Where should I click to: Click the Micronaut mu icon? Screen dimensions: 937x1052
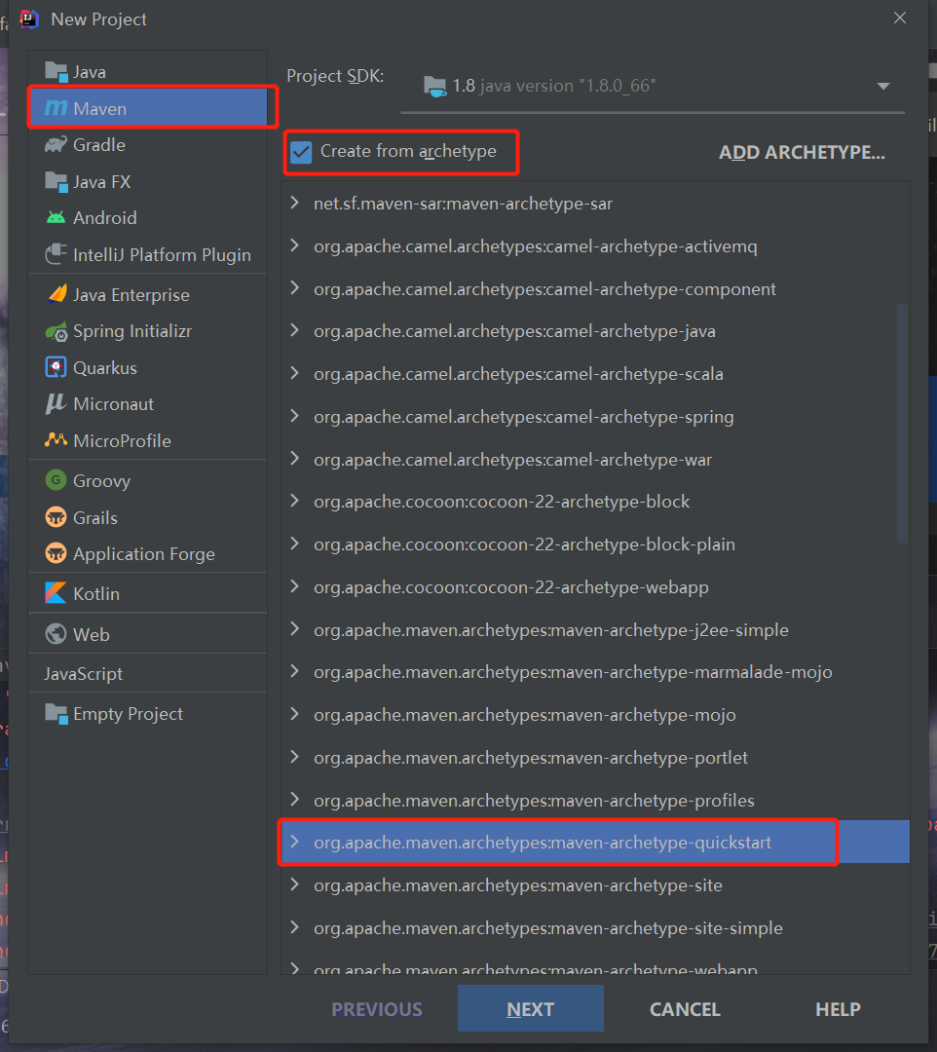coord(56,404)
